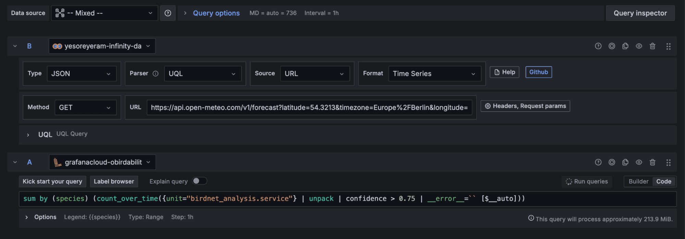The width and height of the screenshot is (685, 239).
Task: Toggle Explain query switch
Action: tap(199, 181)
